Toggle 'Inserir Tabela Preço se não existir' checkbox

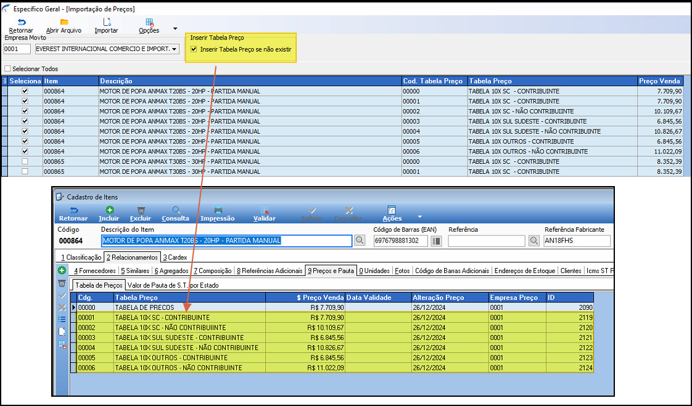coord(194,49)
